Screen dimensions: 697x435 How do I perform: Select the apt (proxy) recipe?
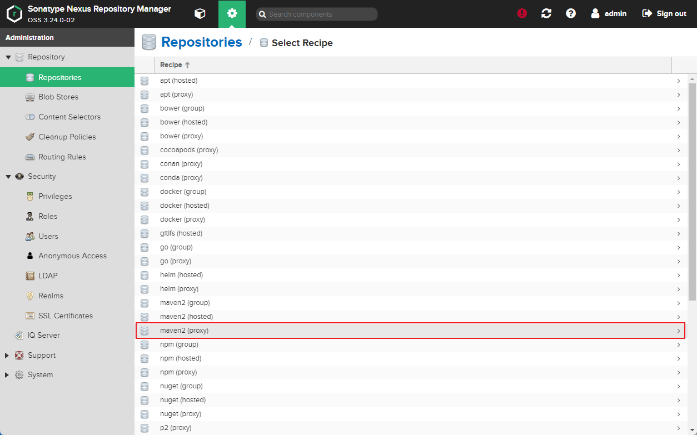coord(411,94)
